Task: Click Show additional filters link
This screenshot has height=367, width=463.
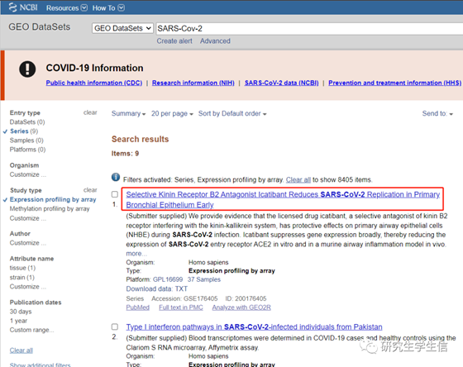Action: pos(40,365)
